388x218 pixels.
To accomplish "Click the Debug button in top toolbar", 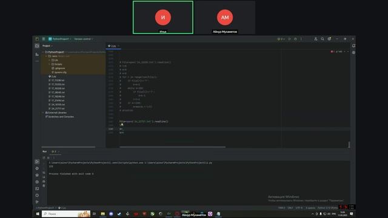I will (x=295, y=39).
